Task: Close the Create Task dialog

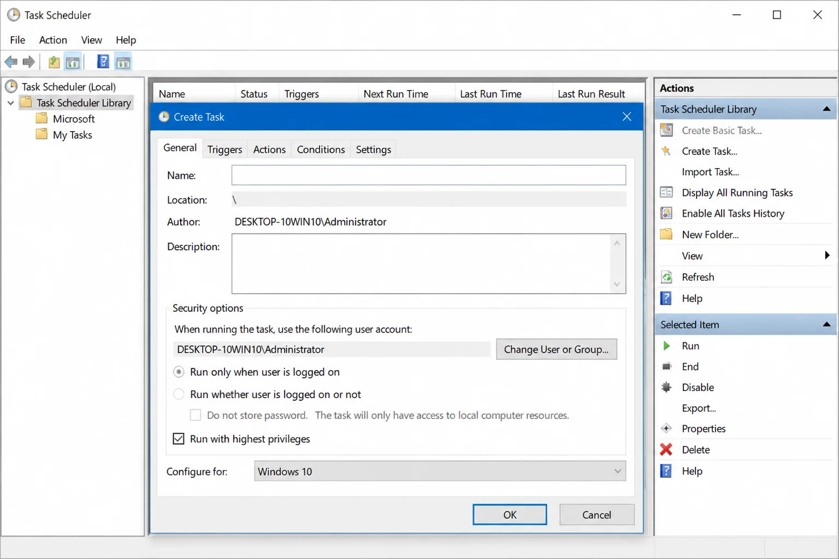Action: [627, 117]
